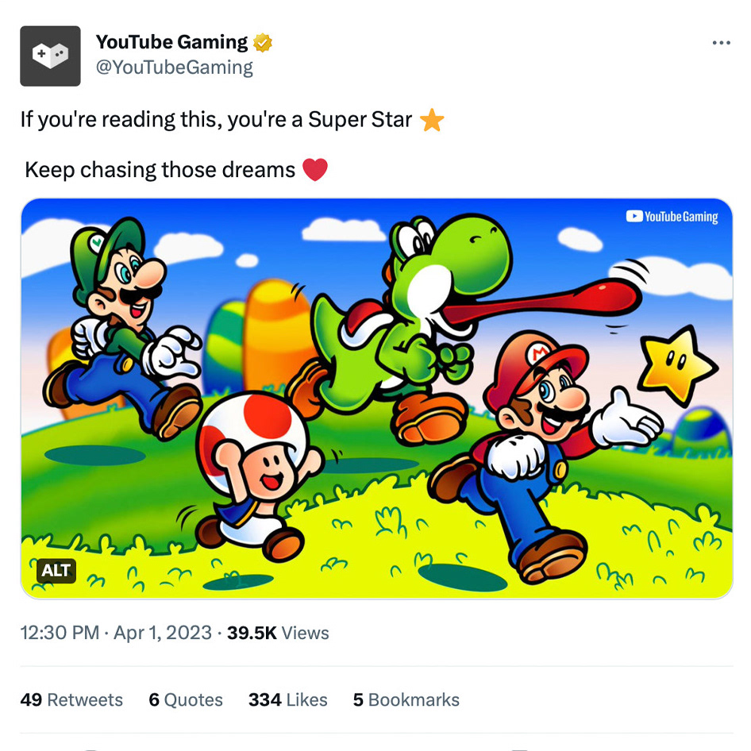Click the red heart emoji
The width and height of the screenshot is (751, 751).
pyautogui.click(x=315, y=170)
